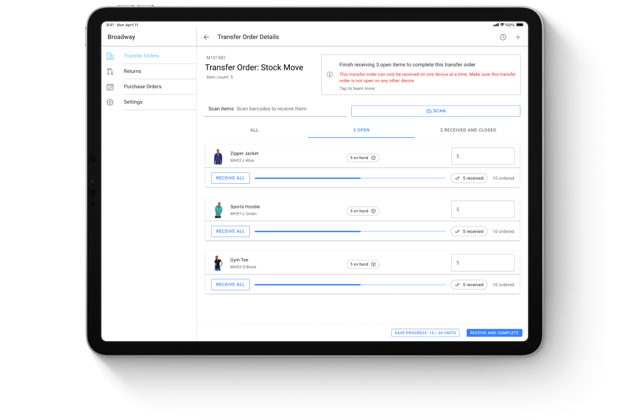Click Zipper Jacket '5 received' chip

[x=469, y=178]
